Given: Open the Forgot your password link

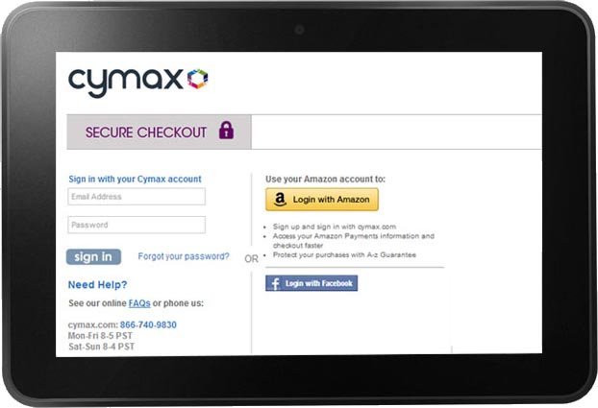Looking at the screenshot, I should point(184,256).
